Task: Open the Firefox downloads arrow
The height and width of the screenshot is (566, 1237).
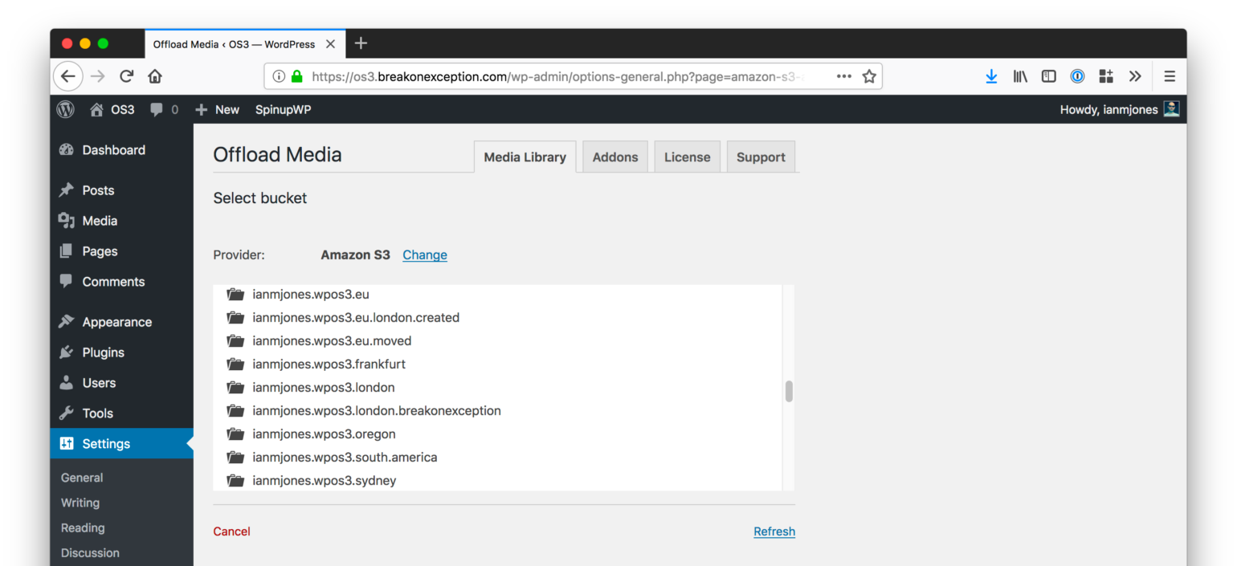Action: 991,76
